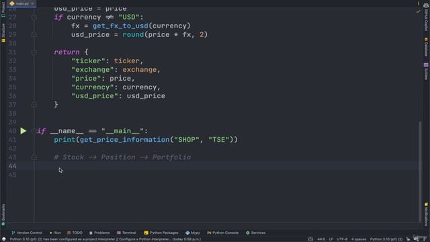
Task: Open the Bookmarks tool window
Action: [3, 214]
